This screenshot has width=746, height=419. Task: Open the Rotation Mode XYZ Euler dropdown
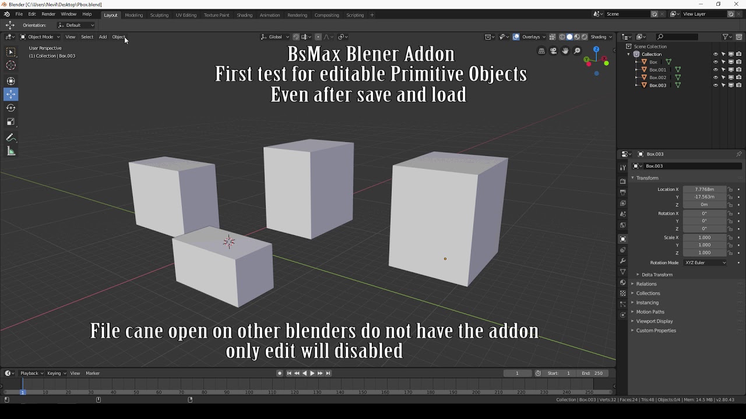pyautogui.click(x=706, y=262)
